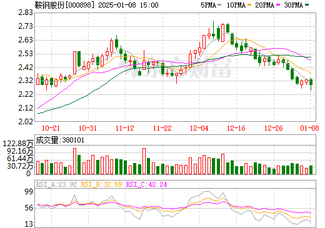Click the 成交量 volume label

pos(60,140)
